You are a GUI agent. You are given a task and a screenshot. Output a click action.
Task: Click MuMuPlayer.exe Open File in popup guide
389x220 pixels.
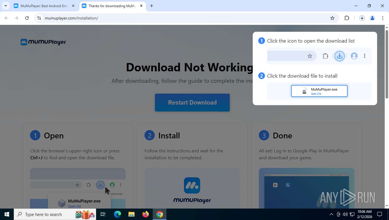point(319,91)
